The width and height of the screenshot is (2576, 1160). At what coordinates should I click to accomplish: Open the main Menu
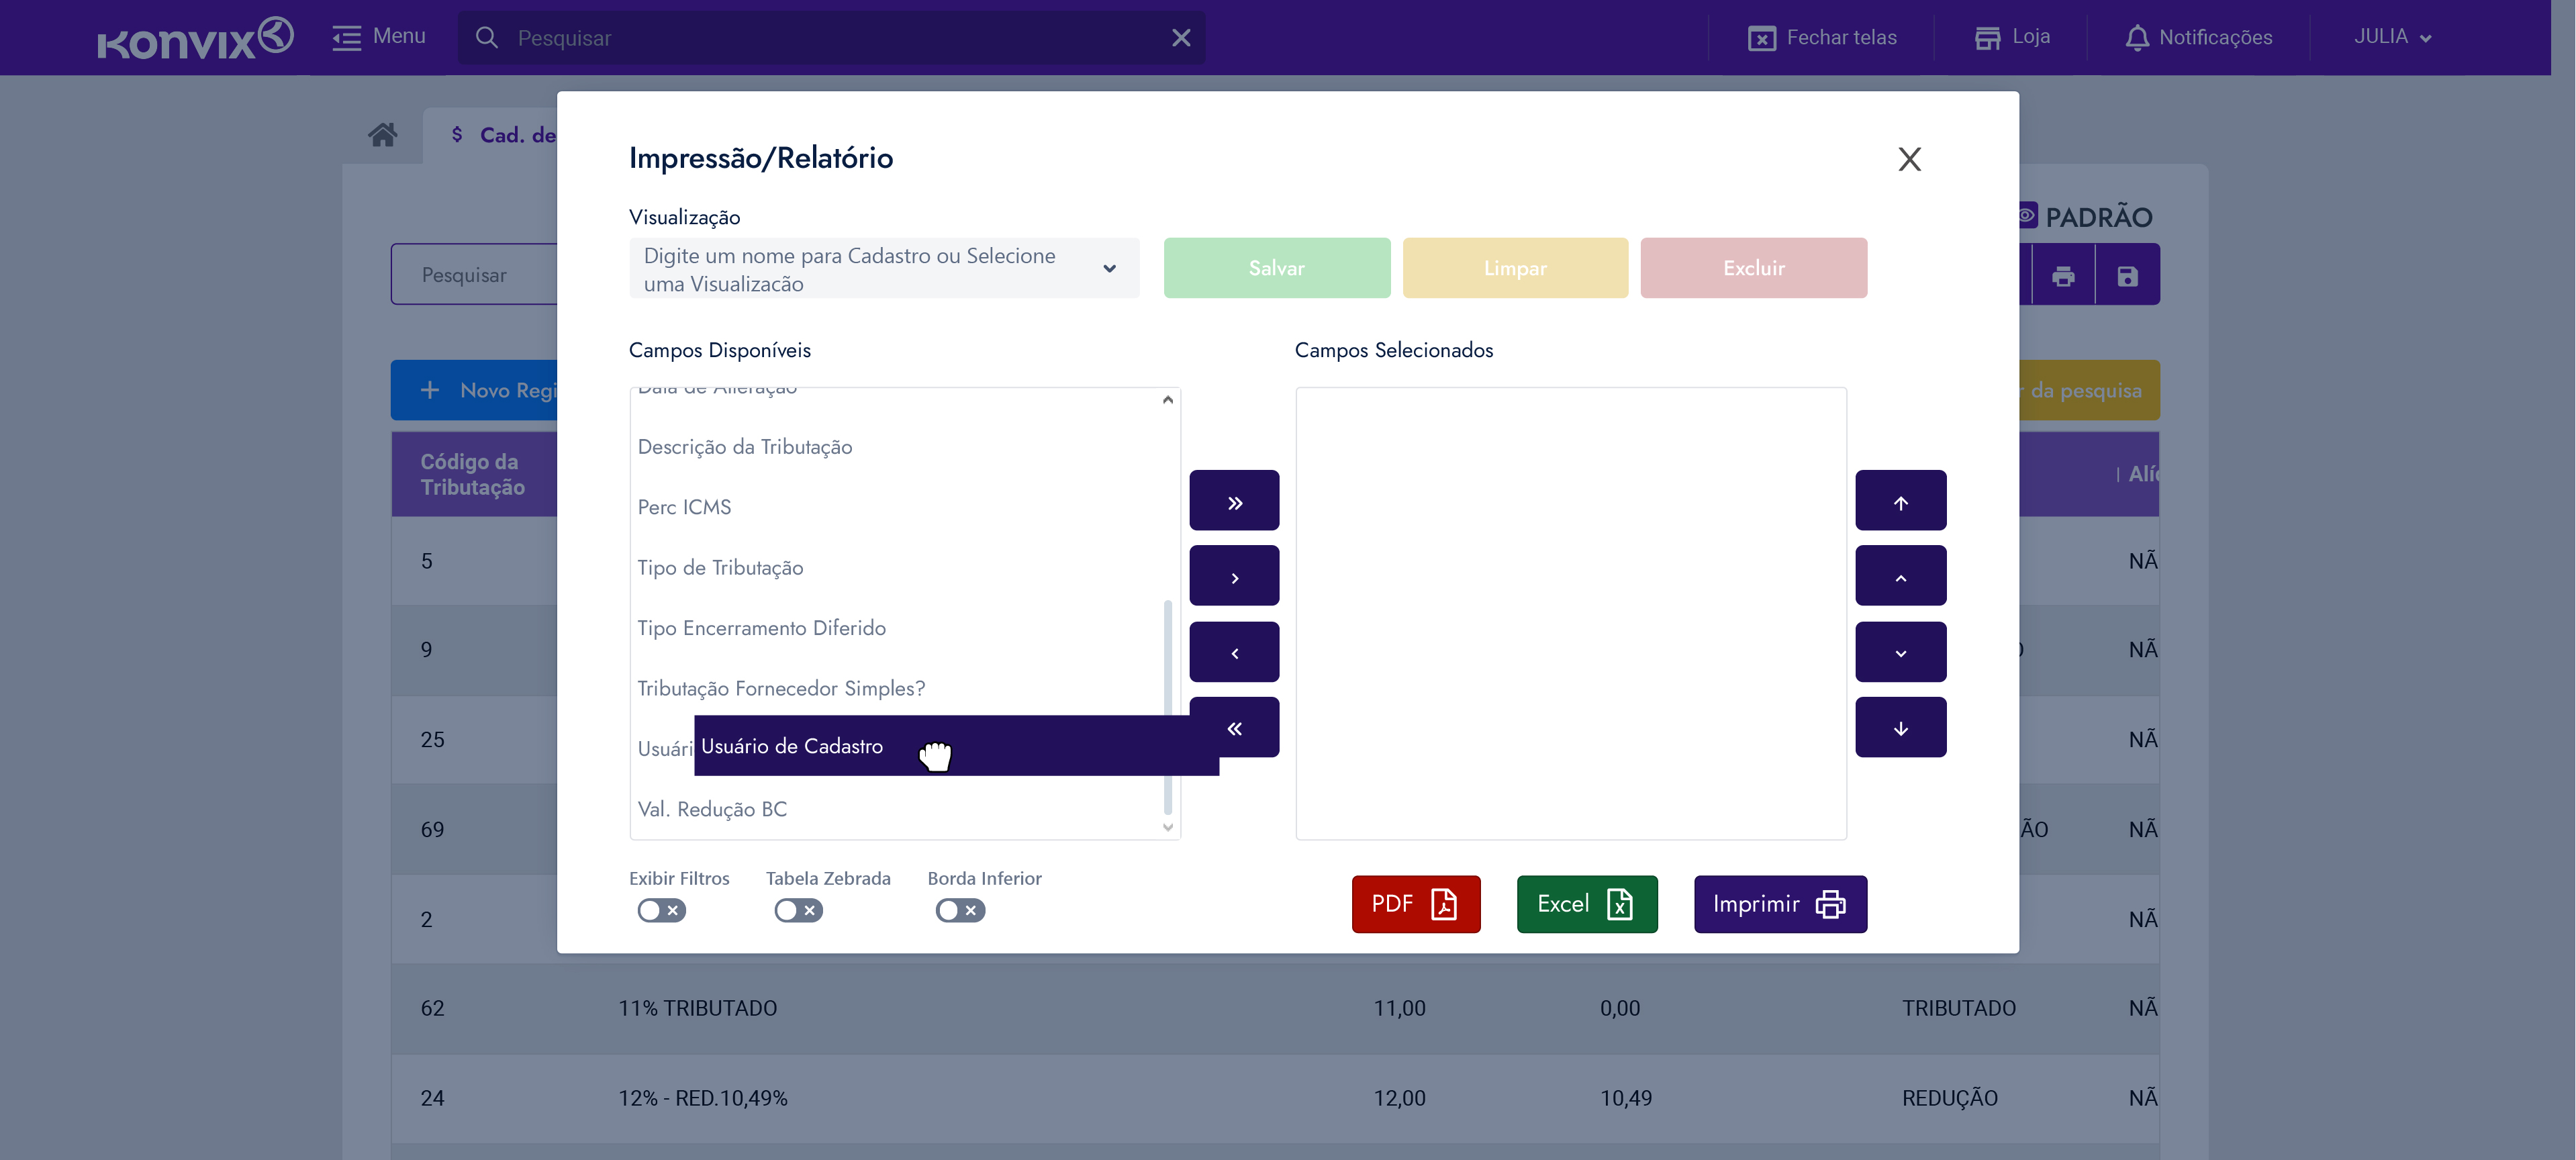(379, 37)
